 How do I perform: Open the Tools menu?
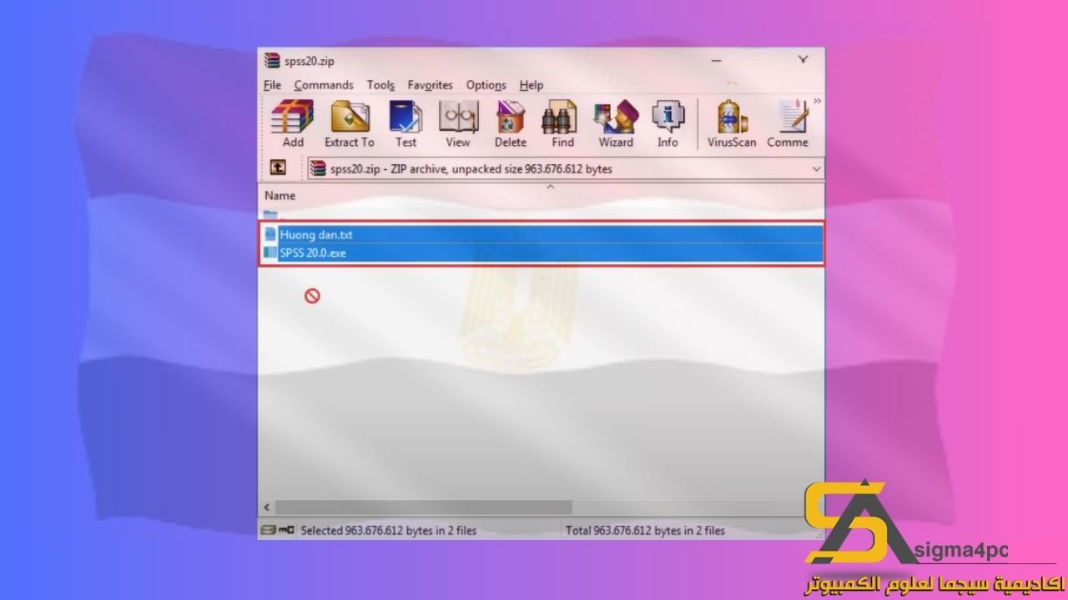(380, 85)
